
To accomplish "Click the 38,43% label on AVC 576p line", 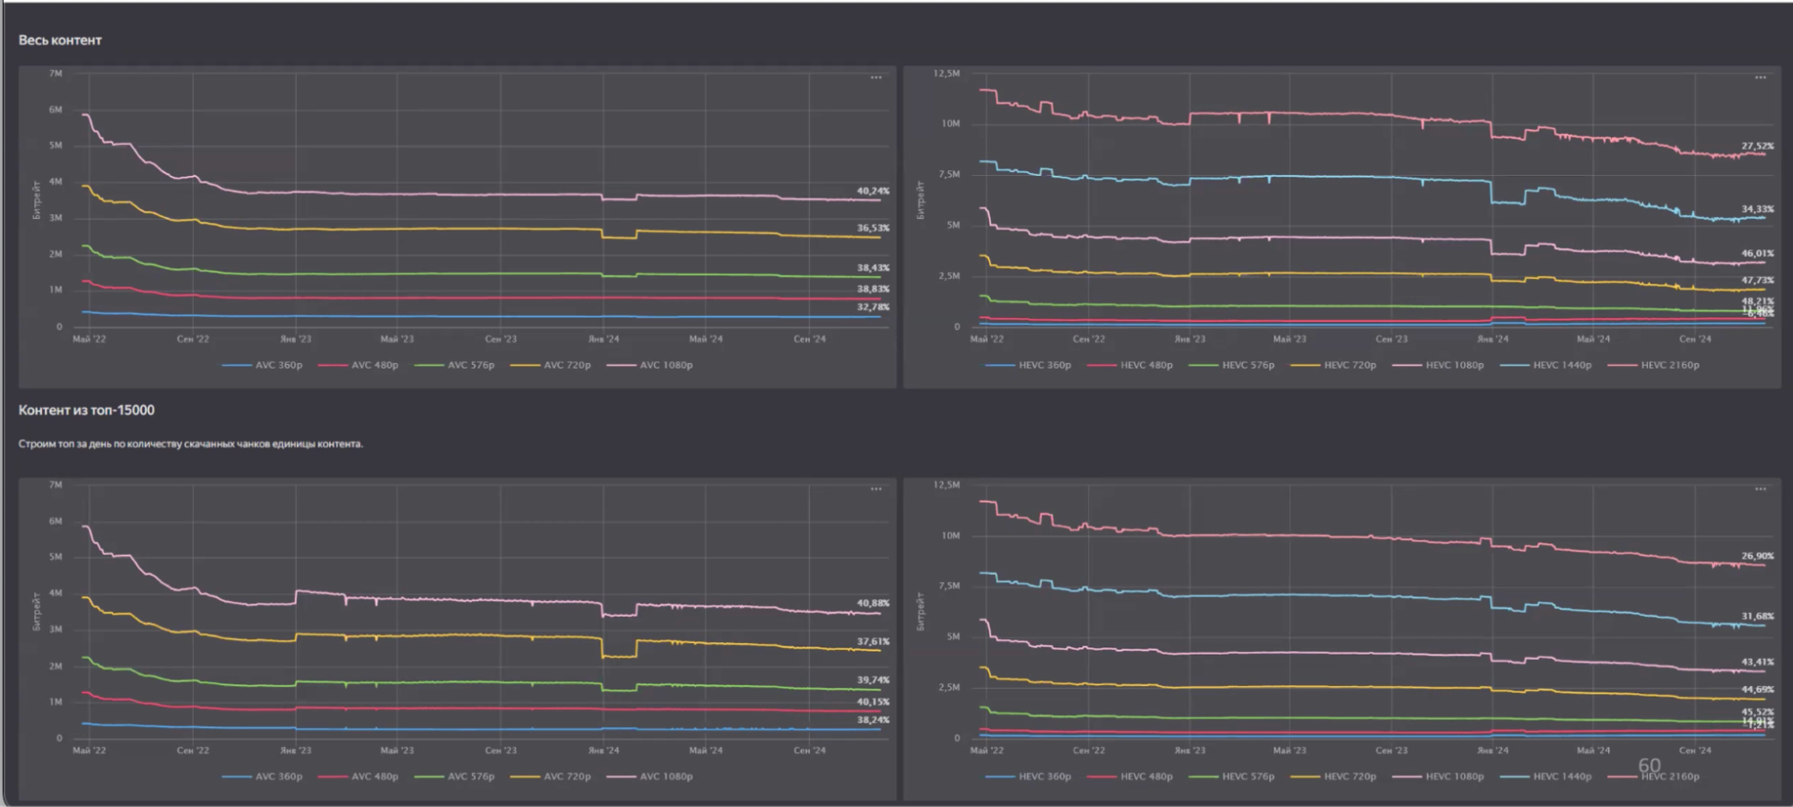I will click(873, 268).
